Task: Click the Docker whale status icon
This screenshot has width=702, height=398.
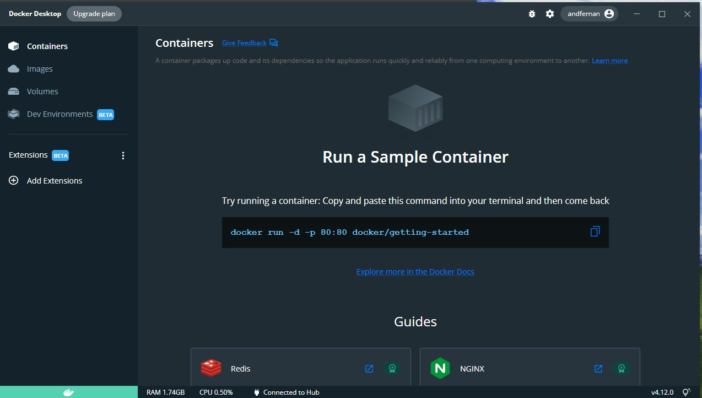Action: point(68,392)
